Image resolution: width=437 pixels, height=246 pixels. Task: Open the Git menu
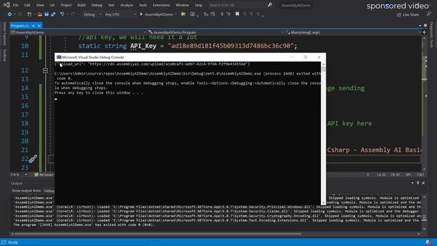[52, 5]
